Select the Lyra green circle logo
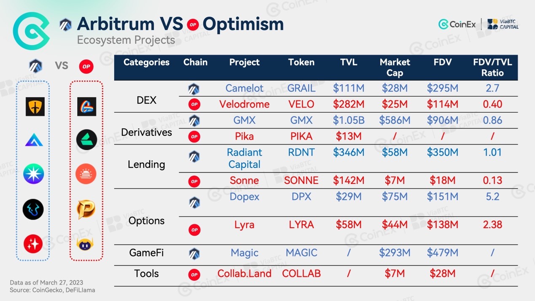 [86, 140]
